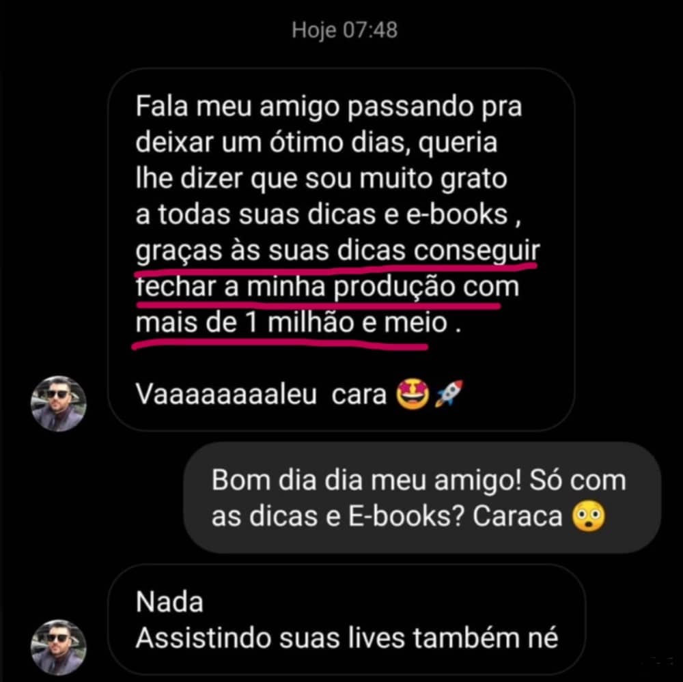Image resolution: width=683 pixels, height=682 pixels.
Task: Tap the word "Só com" in the reply bubble
Action: coord(578,481)
